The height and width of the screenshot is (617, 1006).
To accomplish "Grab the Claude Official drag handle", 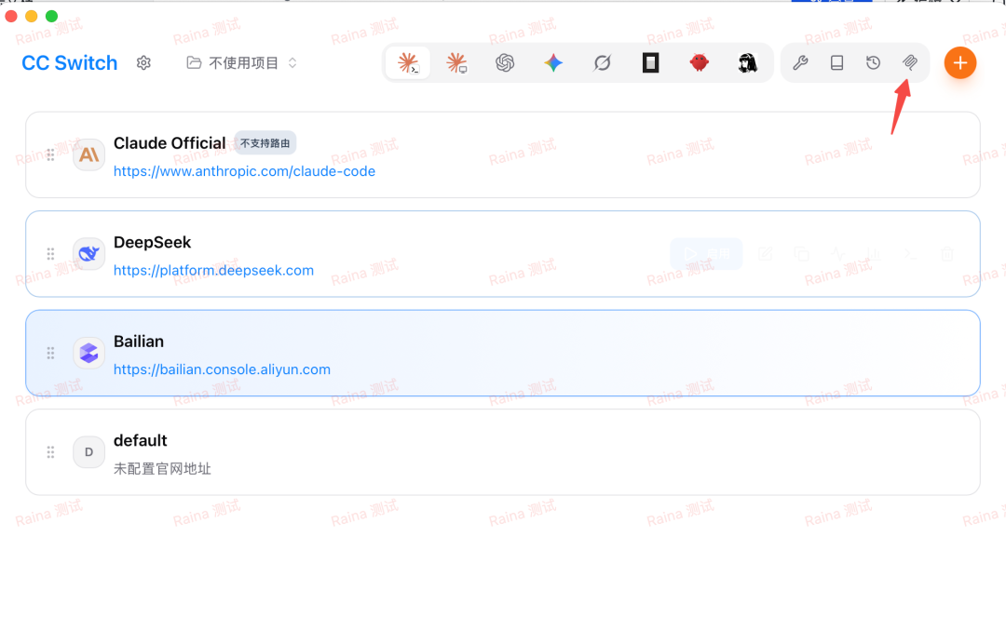I will (x=50, y=155).
